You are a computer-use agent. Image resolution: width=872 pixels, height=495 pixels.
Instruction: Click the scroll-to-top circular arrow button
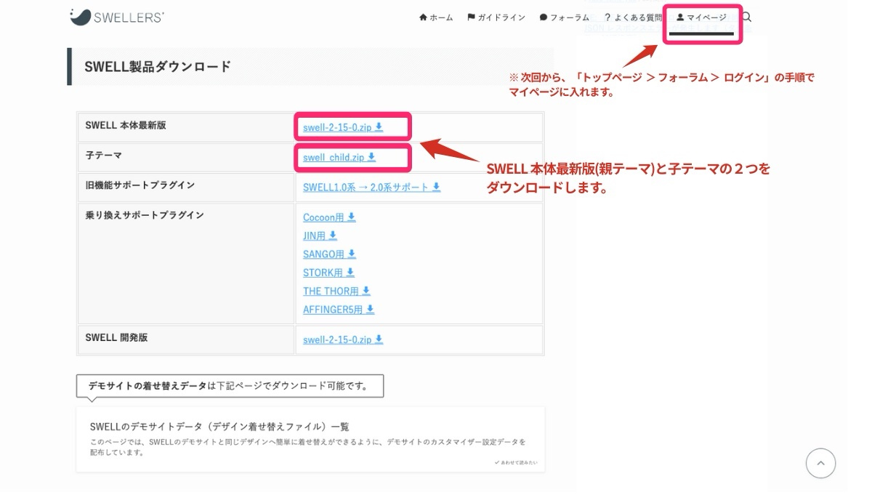pos(820,463)
